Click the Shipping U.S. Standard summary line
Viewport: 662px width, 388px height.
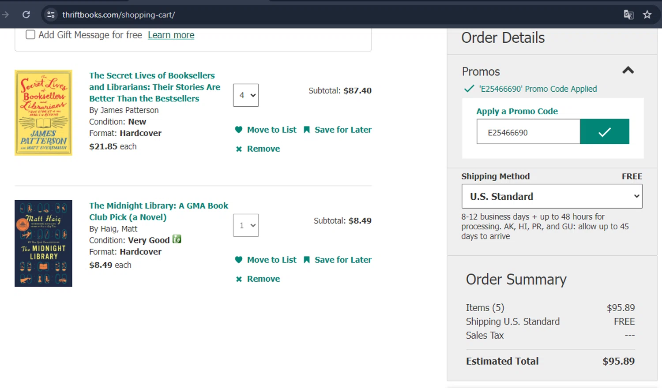pyautogui.click(x=550, y=321)
